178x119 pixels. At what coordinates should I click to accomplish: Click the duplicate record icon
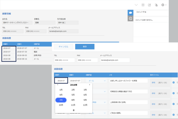point(156,5)
